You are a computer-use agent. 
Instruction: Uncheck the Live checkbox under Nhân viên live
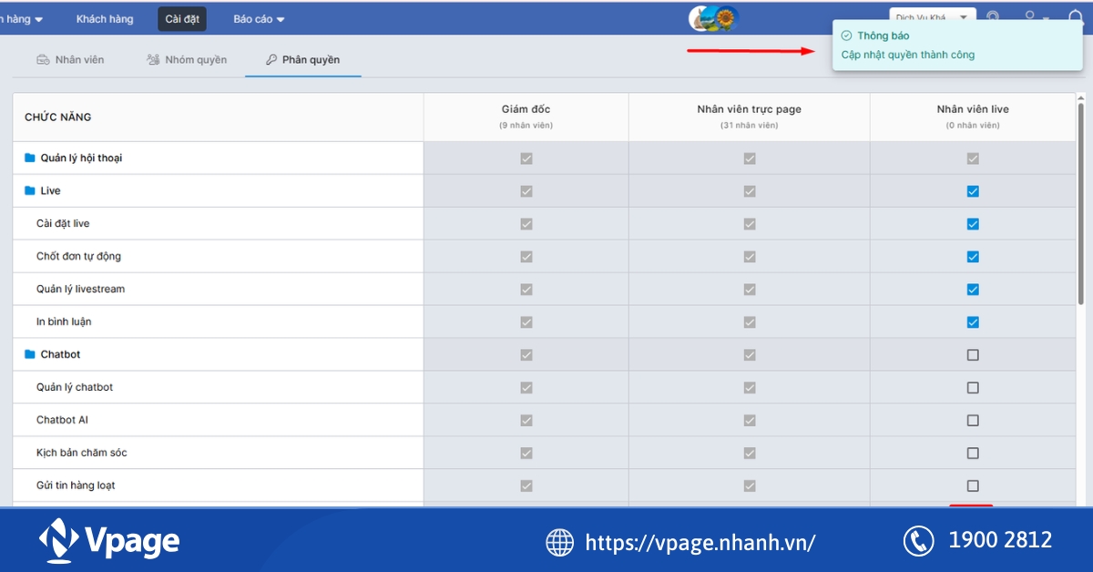click(x=972, y=190)
